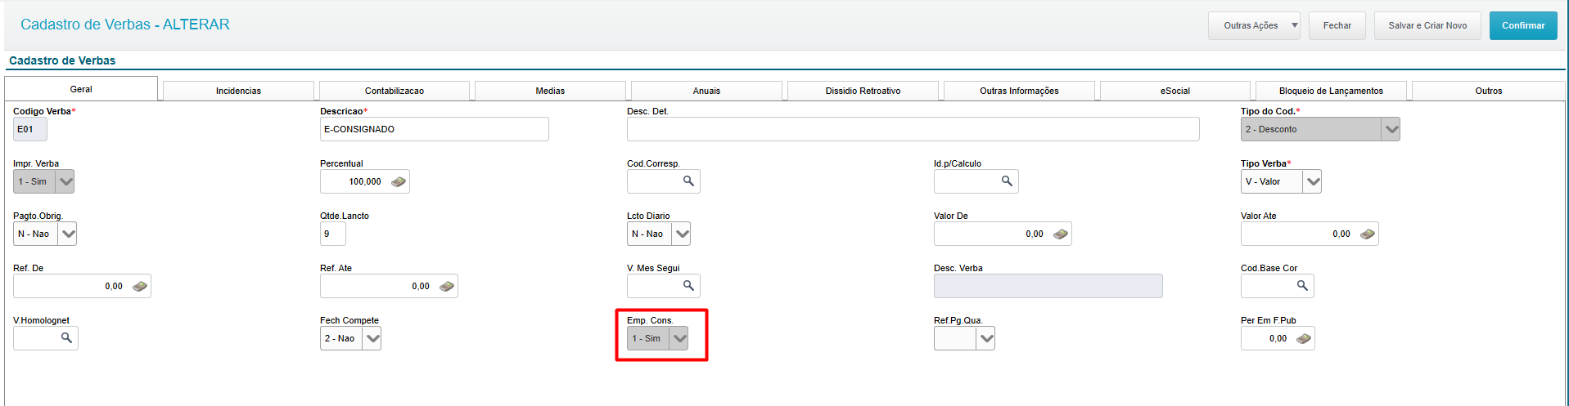Open the Pagto.Obrig. dropdown
Screen dimensions: 1569x406
tap(68, 234)
